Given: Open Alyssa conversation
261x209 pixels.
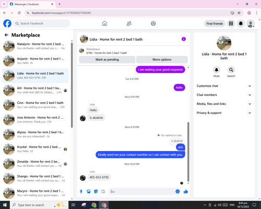Looking at the screenshot, I should [x=35, y=134].
